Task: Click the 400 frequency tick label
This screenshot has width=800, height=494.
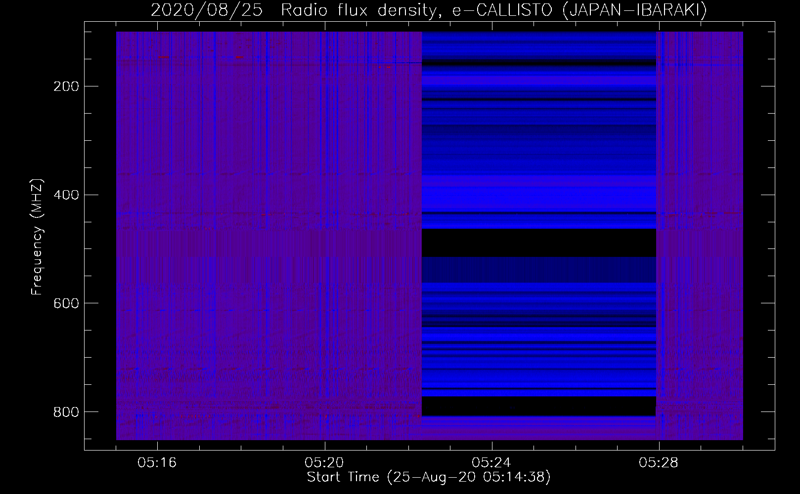Action: 66,195
